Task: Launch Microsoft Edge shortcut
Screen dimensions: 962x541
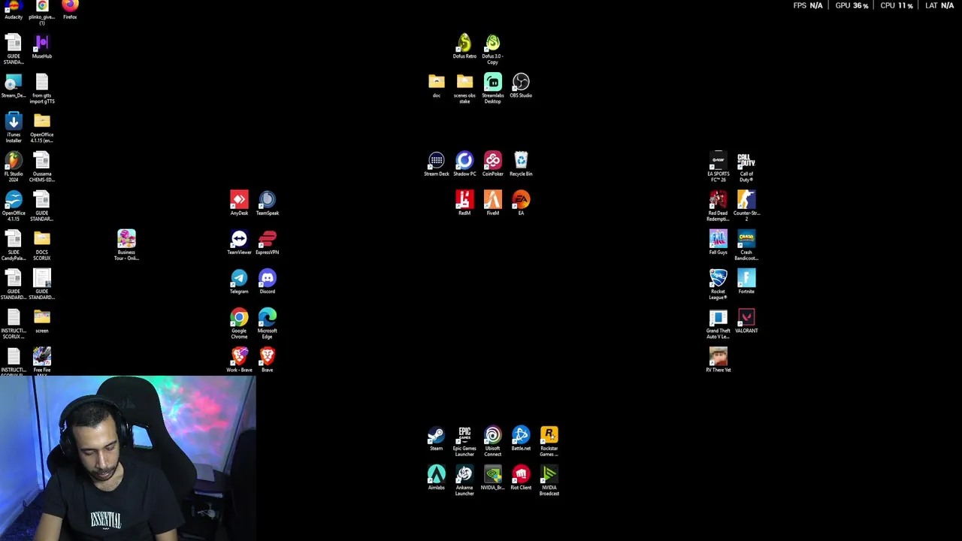Action: 268,323
